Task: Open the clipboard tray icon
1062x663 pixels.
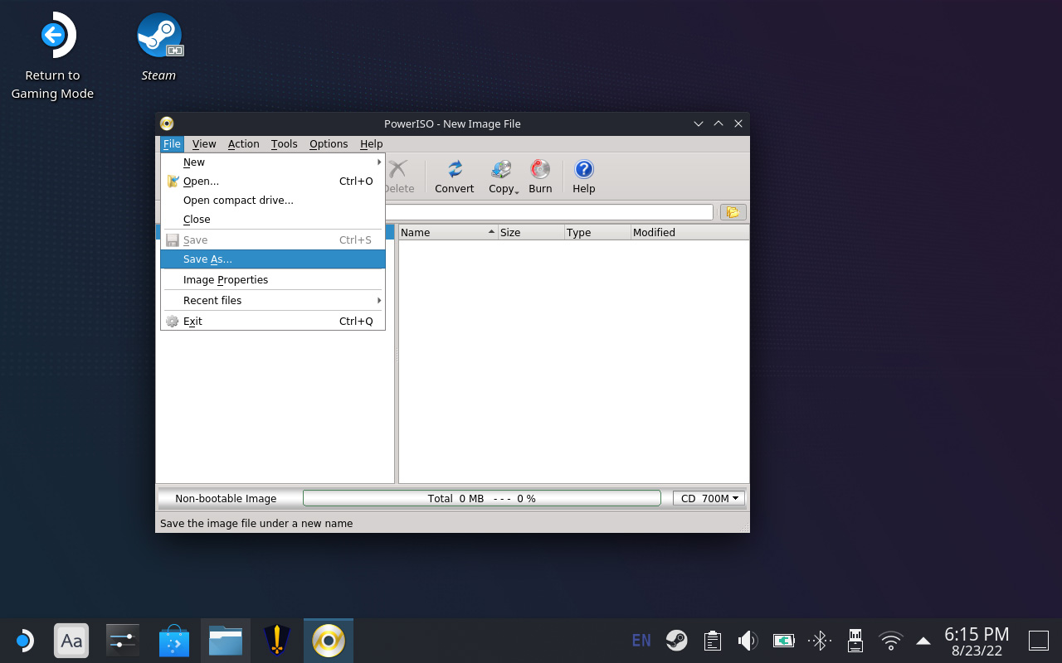Action: click(x=712, y=641)
